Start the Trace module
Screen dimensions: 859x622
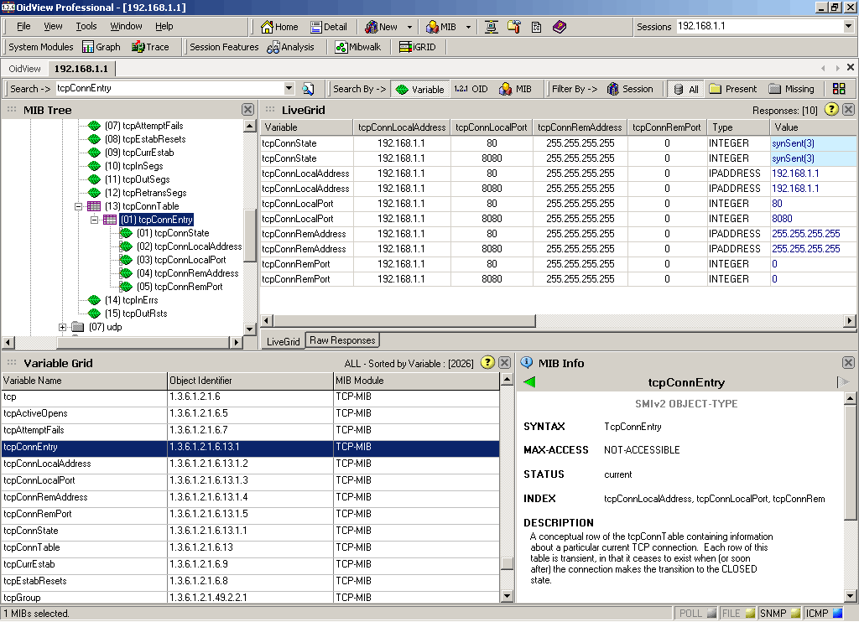(150, 47)
